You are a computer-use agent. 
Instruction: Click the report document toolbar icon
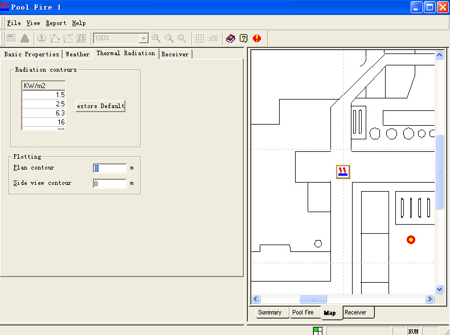point(81,39)
